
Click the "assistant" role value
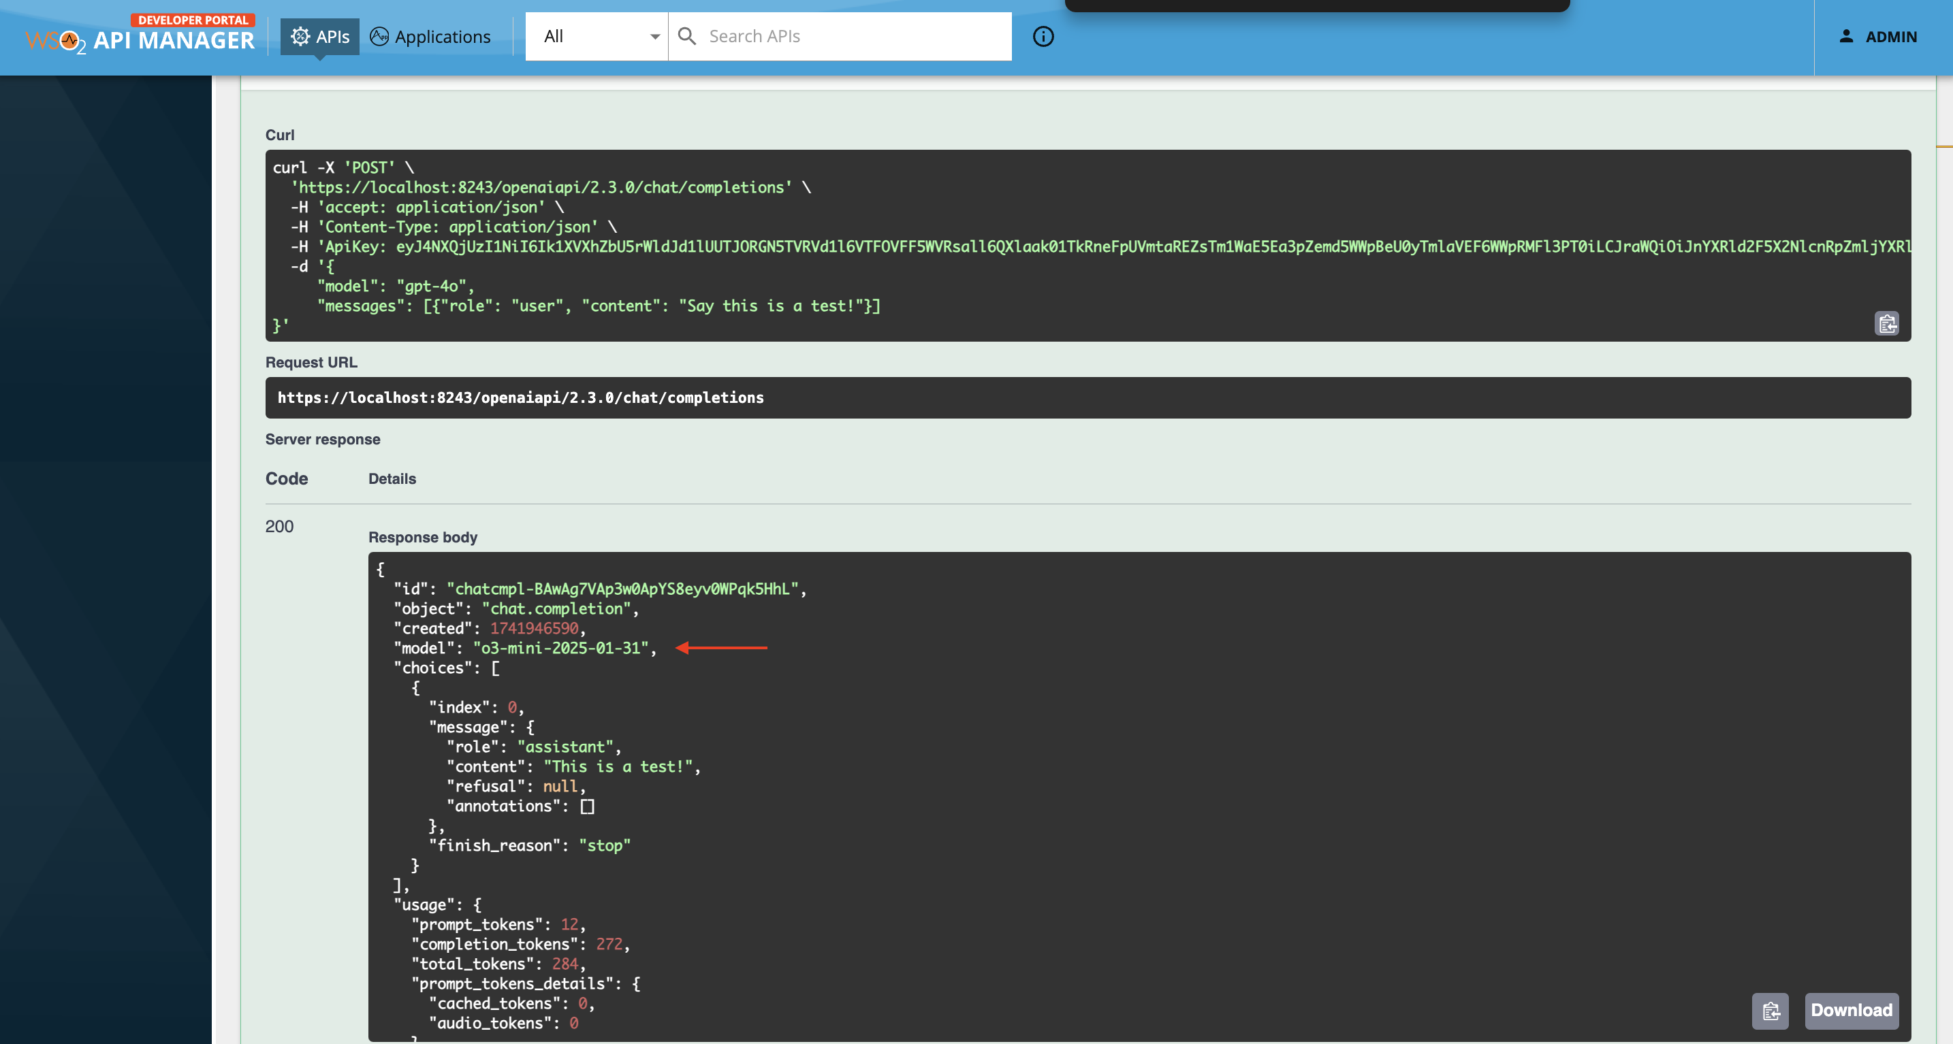pos(565,747)
